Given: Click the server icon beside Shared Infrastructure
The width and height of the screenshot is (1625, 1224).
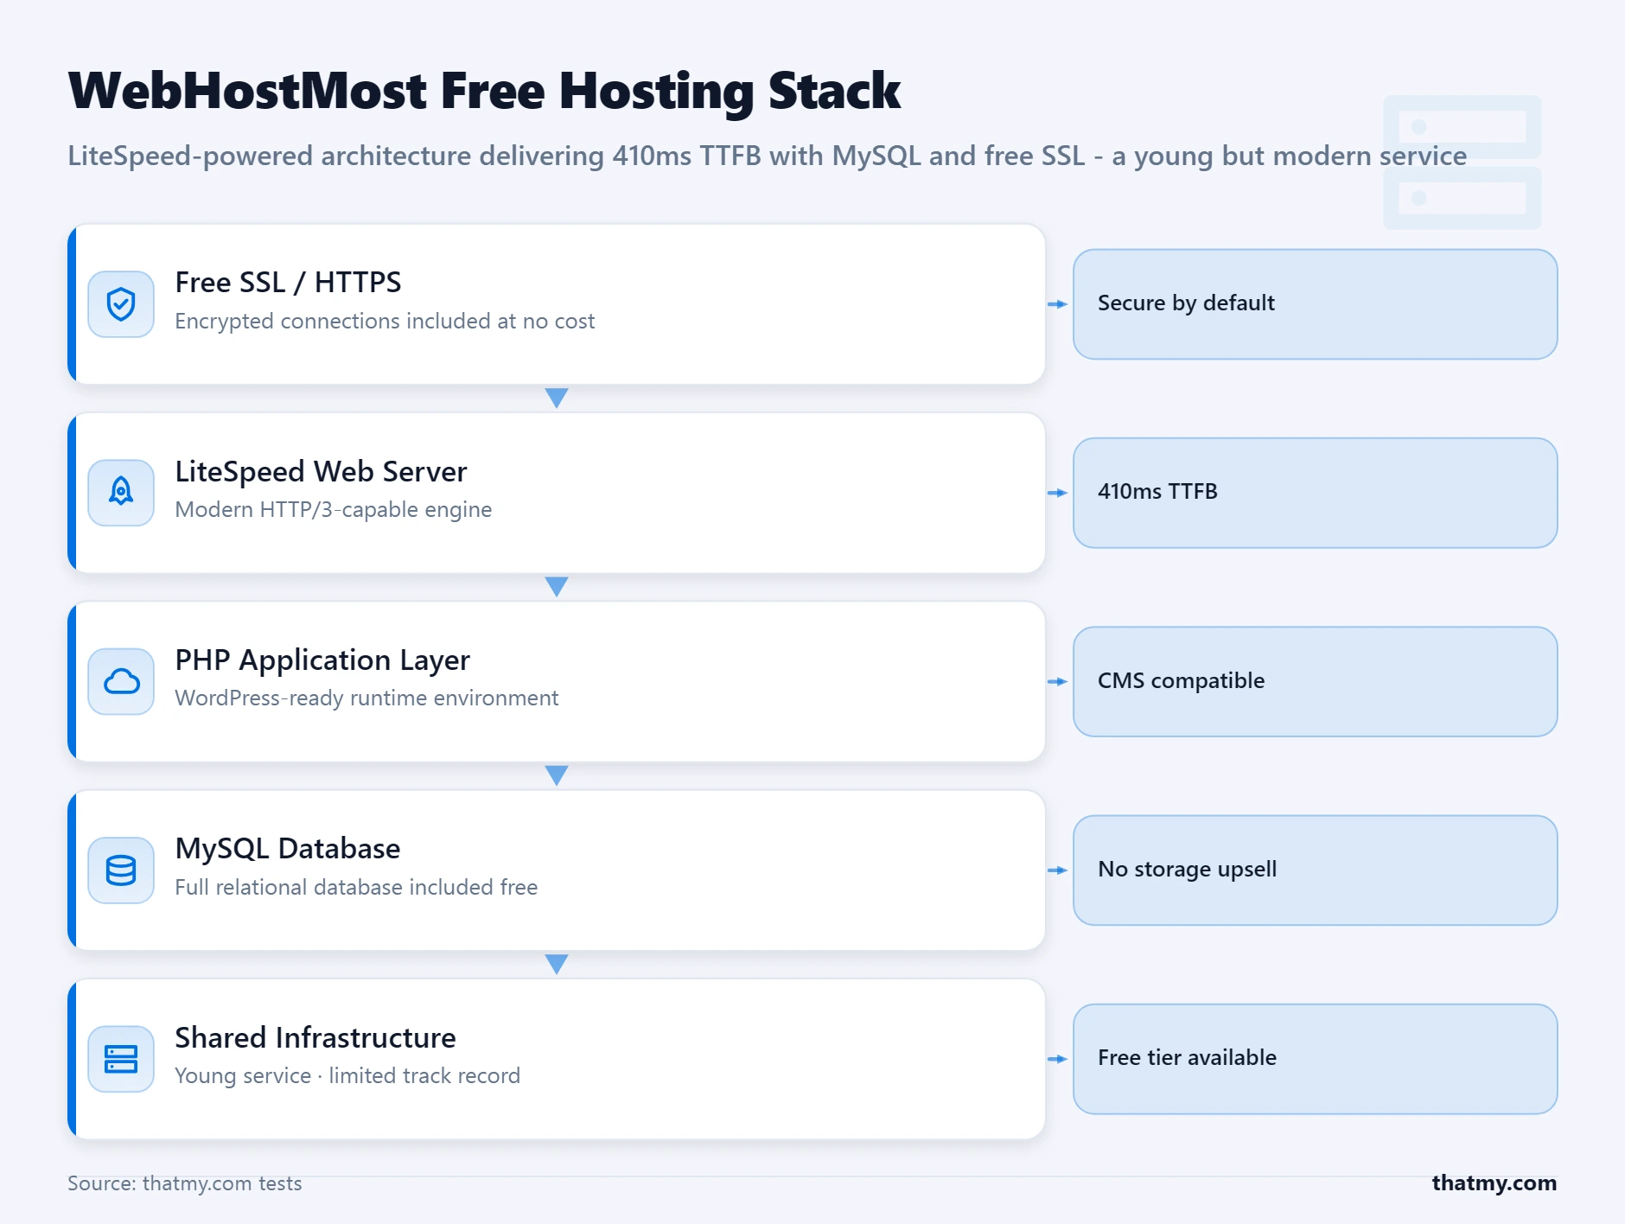Looking at the screenshot, I should 121,1059.
